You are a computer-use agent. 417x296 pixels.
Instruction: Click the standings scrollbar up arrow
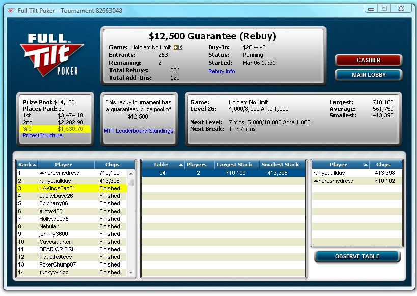131,174
